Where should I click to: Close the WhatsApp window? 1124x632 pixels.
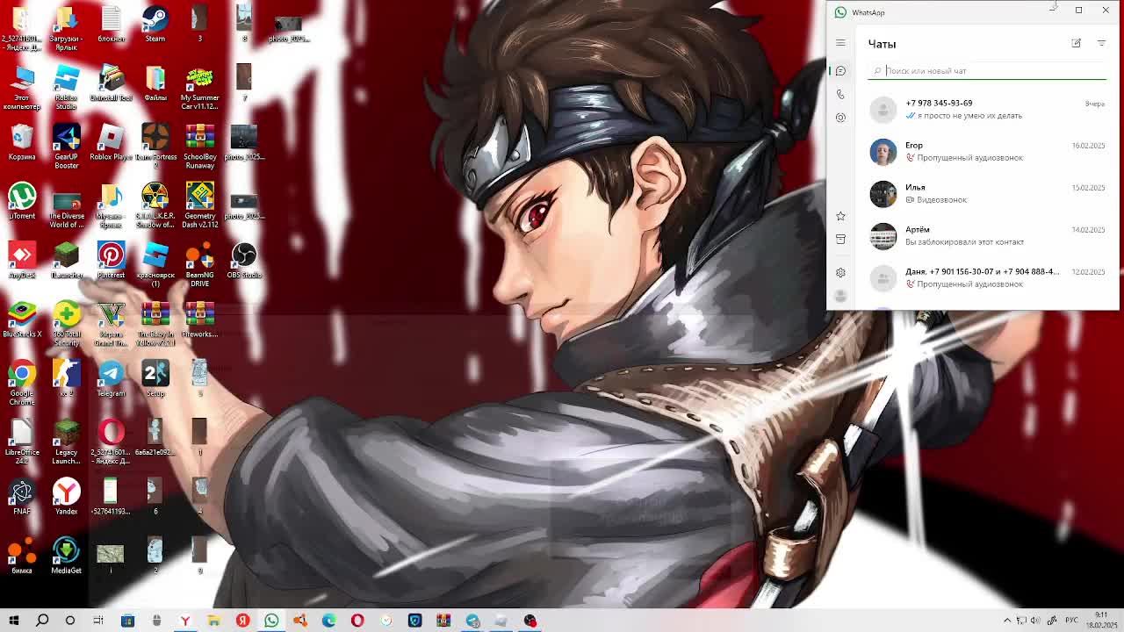pos(1106,11)
